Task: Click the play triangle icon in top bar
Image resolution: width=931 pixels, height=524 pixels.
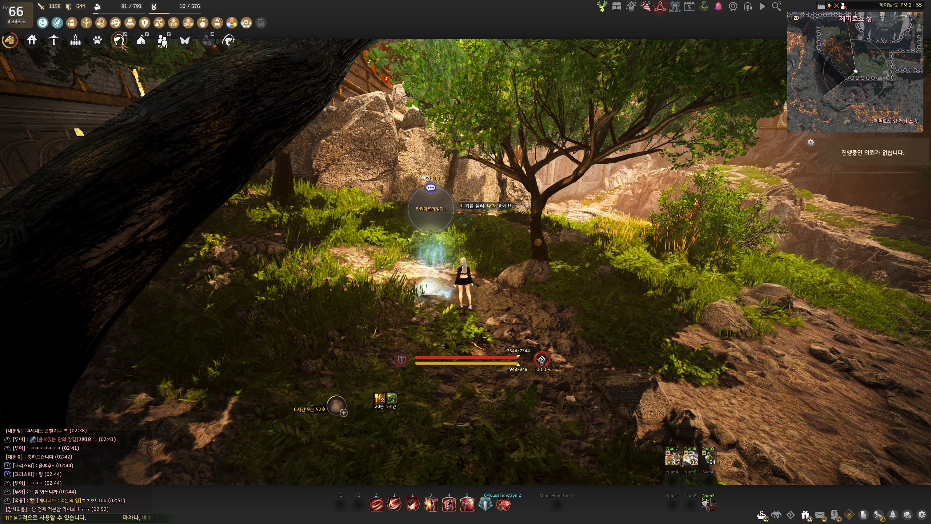Action: click(762, 6)
